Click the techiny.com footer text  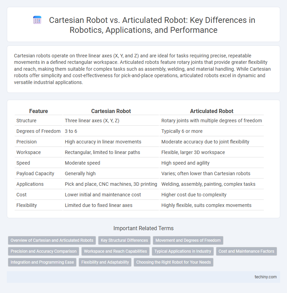click(x=265, y=277)
